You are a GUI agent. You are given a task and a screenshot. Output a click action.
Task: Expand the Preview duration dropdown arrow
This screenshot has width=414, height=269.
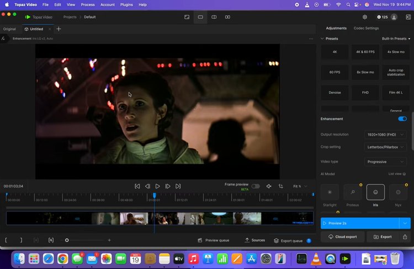[x=405, y=223]
